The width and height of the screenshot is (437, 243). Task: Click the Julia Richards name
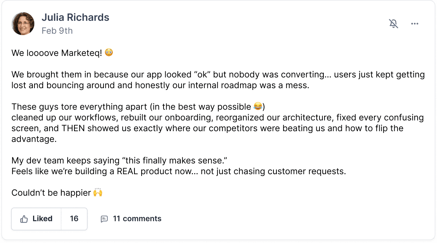click(x=75, y=17)
